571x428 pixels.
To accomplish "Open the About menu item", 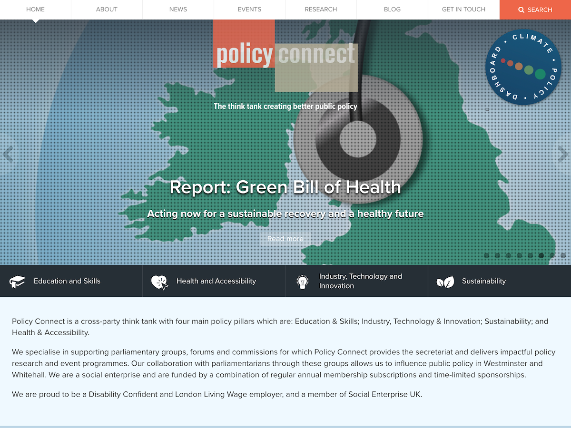I will 107,10.
